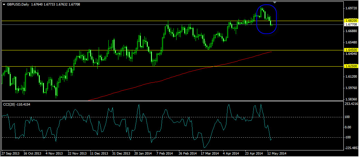Click the 22 Nov 2013 date label
Image resolution: width=359 pixels, height=157 pixels.
(78, 153)
